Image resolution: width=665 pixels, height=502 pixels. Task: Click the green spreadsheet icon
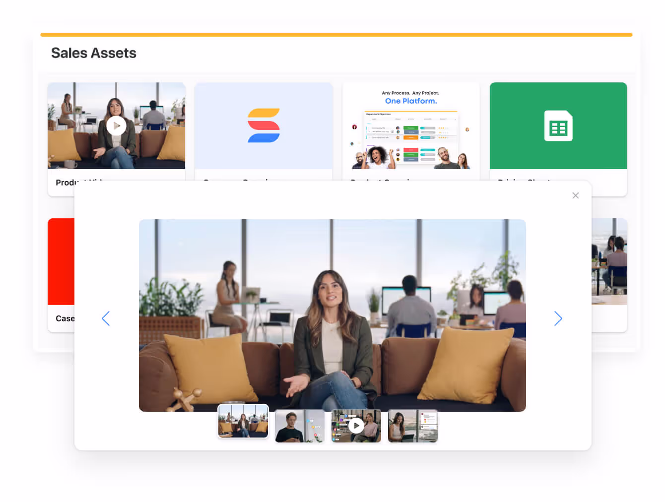click(558, 126)
